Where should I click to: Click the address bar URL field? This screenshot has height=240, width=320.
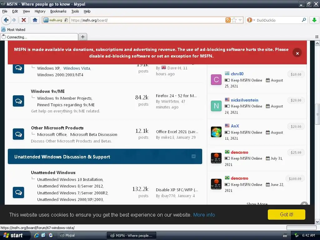pyautogui.click(x=147, y=20)
